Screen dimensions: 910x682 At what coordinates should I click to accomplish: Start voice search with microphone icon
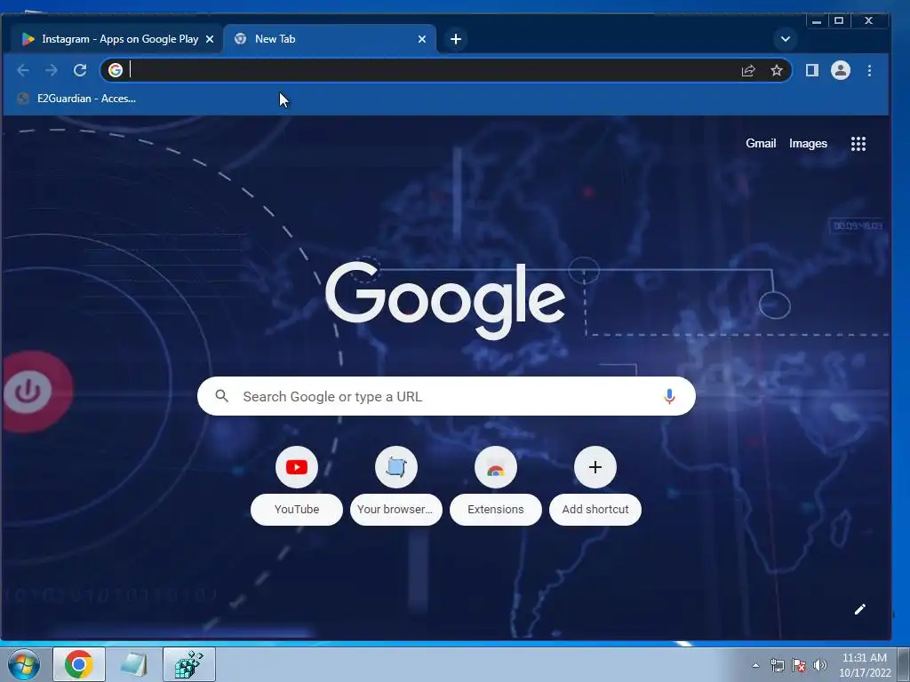coord(669,396)
